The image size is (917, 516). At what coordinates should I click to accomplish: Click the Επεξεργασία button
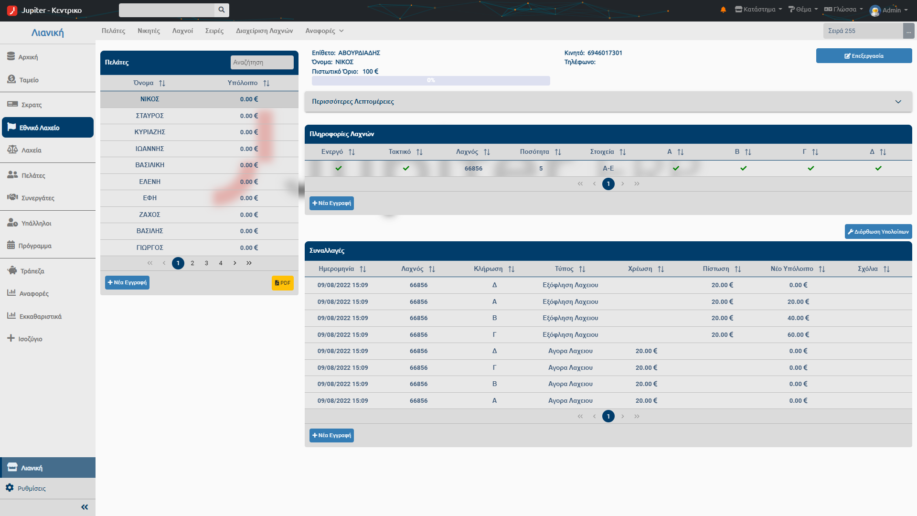[x=864, y=56]
